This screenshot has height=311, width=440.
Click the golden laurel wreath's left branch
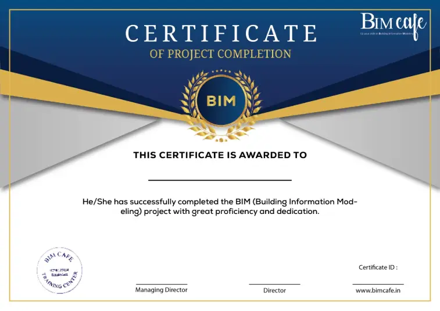(189, 105)
